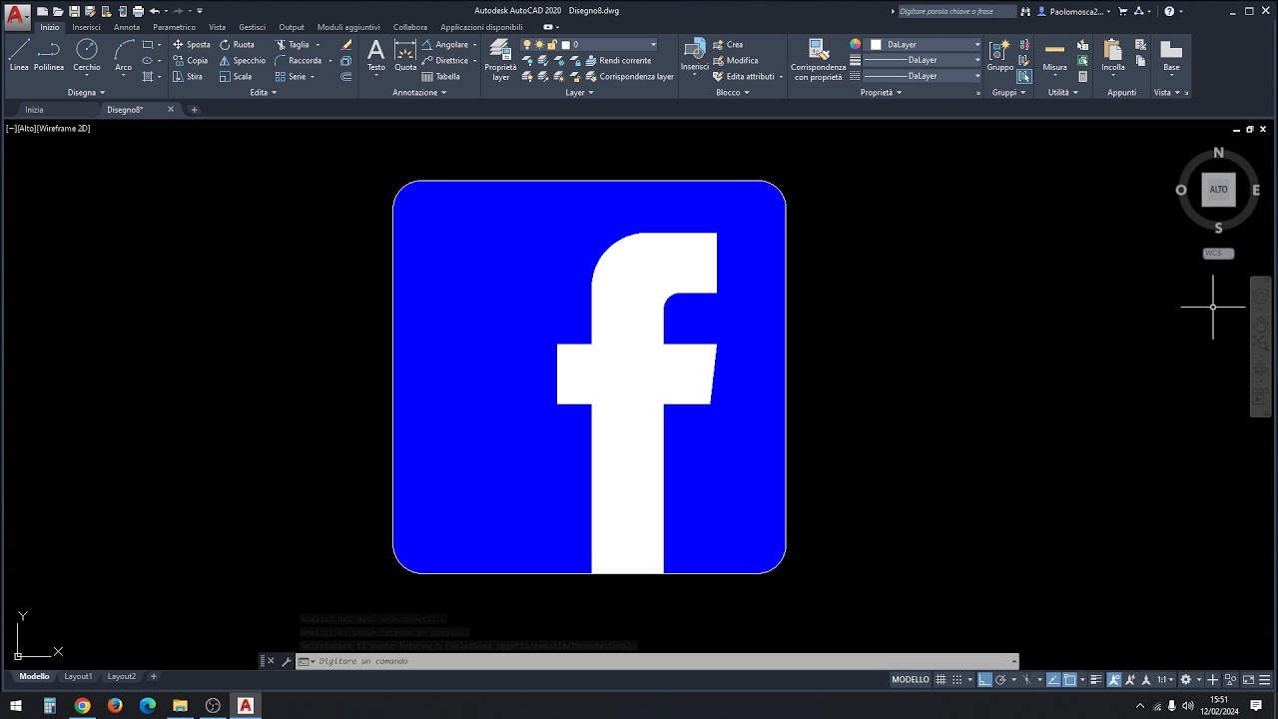
Task: Open Proprietà layer manager
Action: point(500,59)
